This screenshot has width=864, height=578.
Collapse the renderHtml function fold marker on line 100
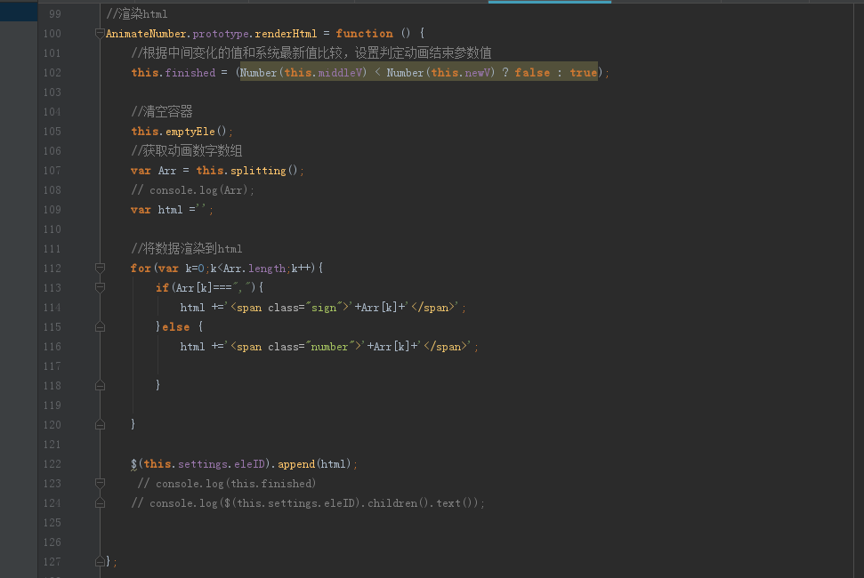click(x=100, y=34)
